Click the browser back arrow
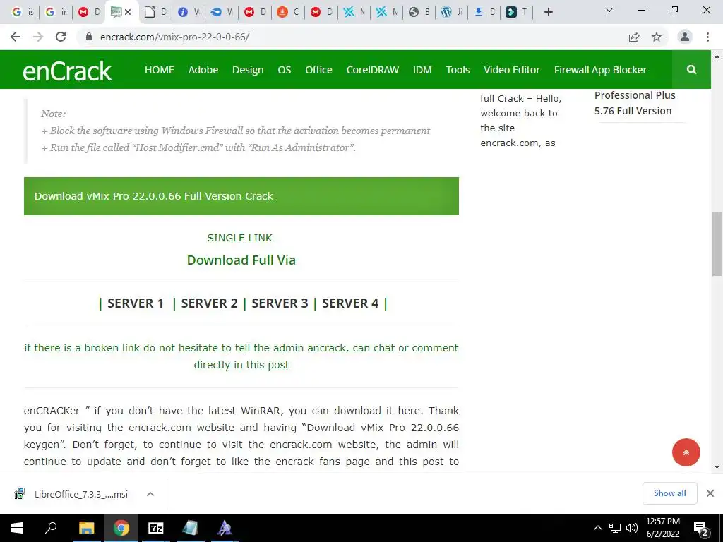Viewport: 723px width, 542px height. point(16,37)
